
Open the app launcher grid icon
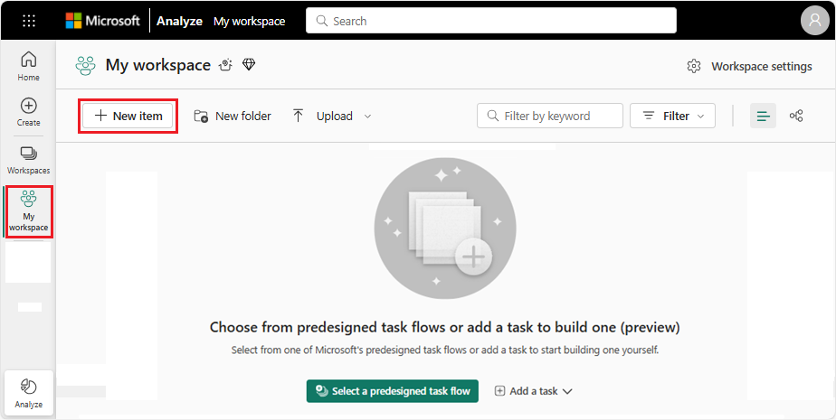pos(29,21)
